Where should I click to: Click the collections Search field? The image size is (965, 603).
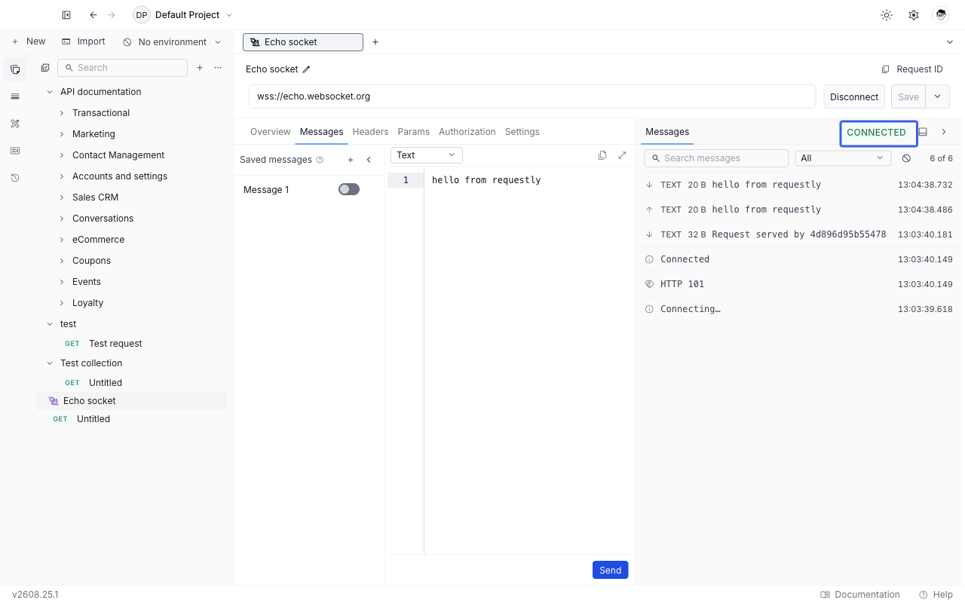122,68
